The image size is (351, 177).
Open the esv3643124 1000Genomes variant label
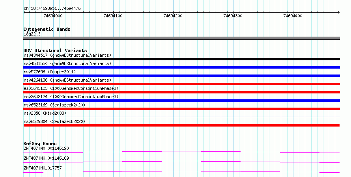(x=71, y=97)
